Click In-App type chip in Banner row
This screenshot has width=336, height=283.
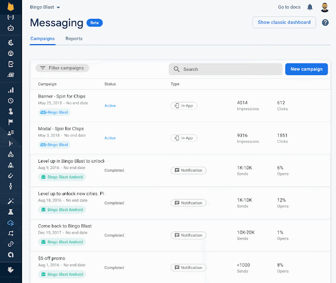184,106
